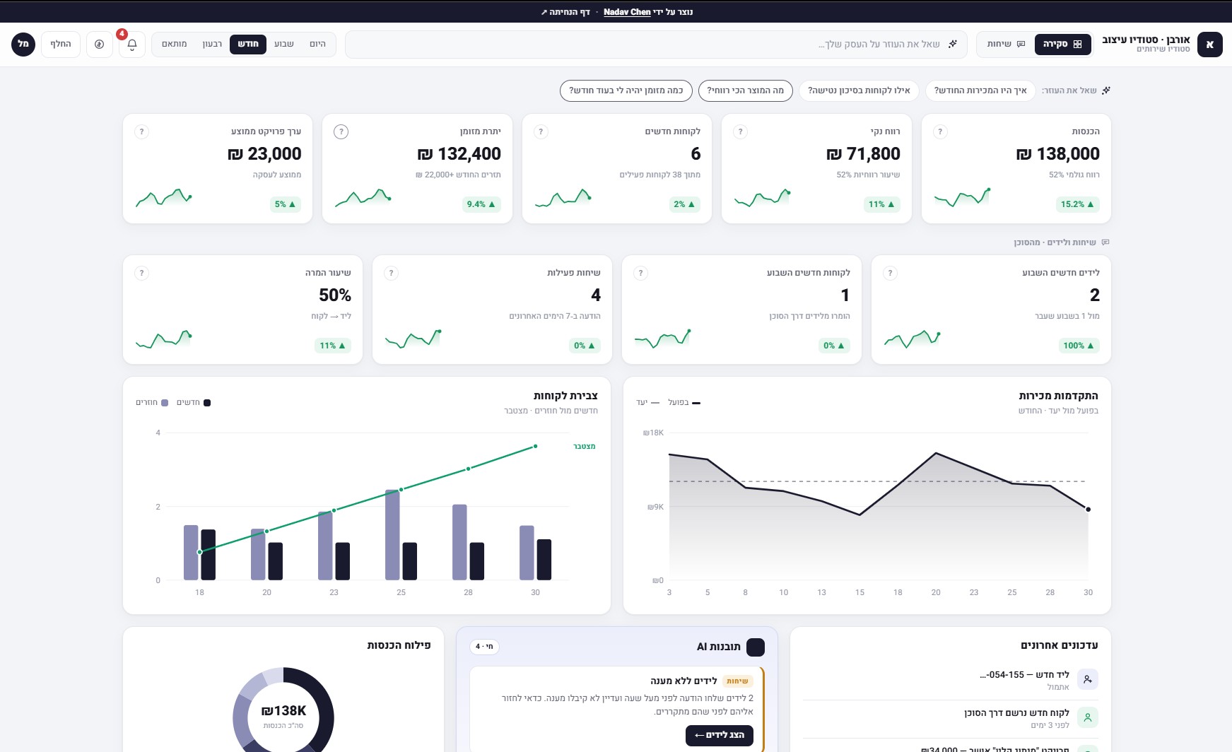Open the מל user avatar
The height and width of the screenshot is (752, 1232).
pos(23,45)
